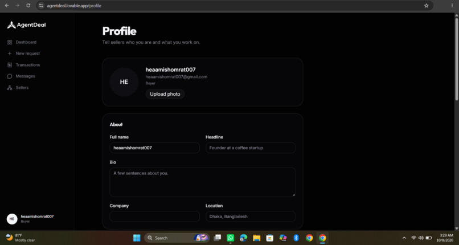Click the large HE profile avatar
The height and width of the screenshot is (245, 459).
click(x=124, y=82)
